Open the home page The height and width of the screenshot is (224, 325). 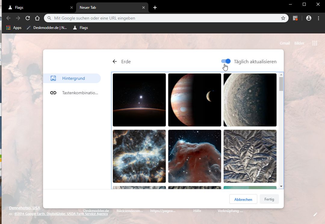point(37,18)
